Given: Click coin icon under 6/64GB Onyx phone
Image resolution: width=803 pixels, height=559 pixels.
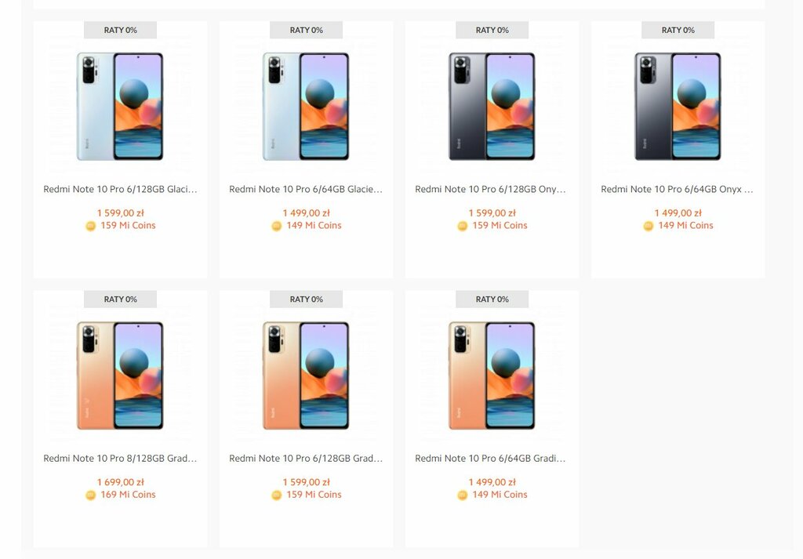Looking at the screenshot, I should tap(648, 226).
